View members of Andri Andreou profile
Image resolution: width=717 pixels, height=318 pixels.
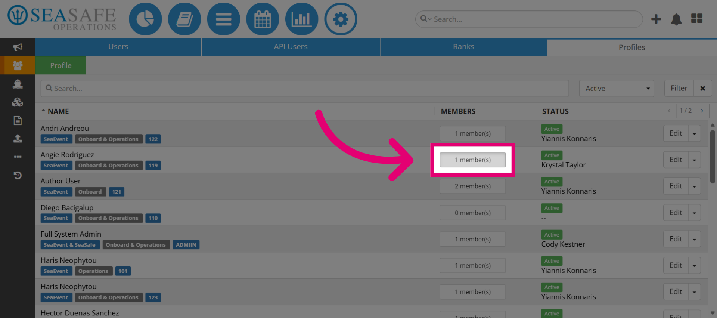point(473,133)
